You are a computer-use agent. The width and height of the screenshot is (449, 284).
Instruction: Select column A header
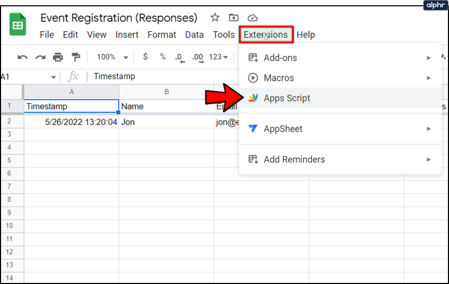[x=71, y=92]
